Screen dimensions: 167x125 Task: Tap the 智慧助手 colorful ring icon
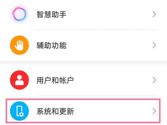(19, 14)
